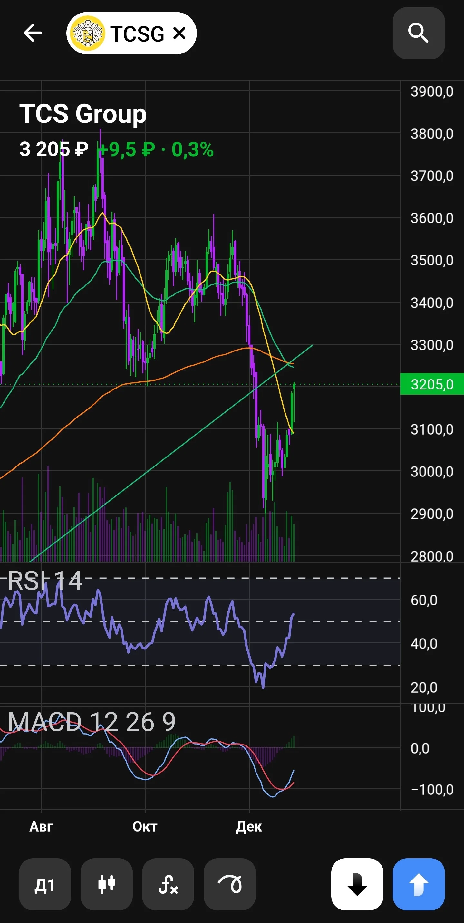Tap the 3700,0 price axis value
464x923 pixels.
pyautogui.click(x=432, y=176)
